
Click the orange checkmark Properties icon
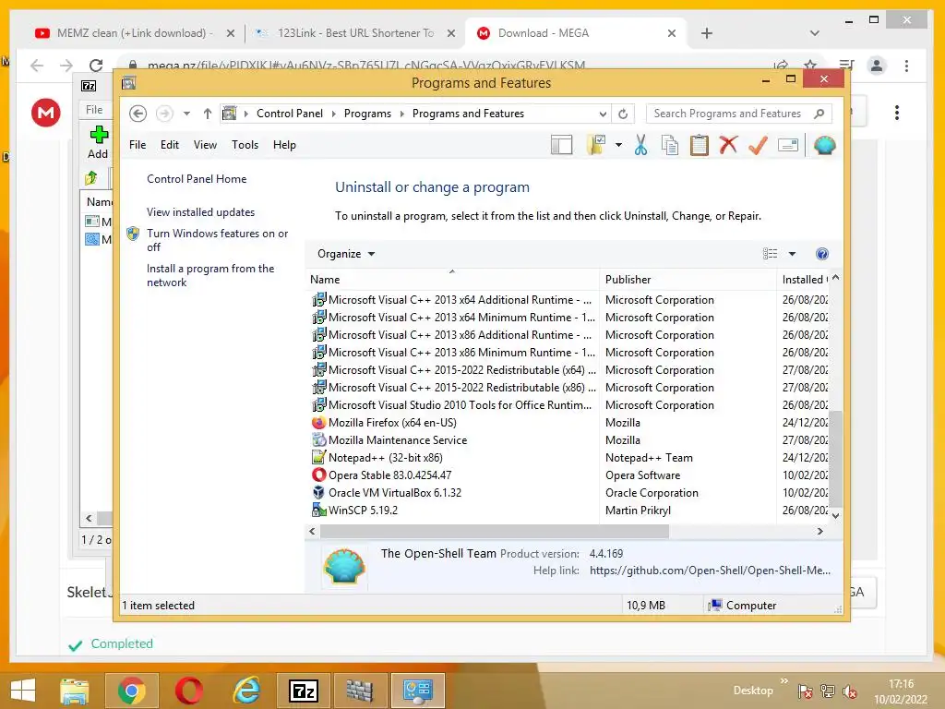[759, 145]
